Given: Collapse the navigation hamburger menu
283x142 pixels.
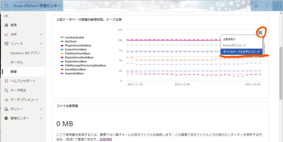Looking at the screenshot, I should pyautogui.click(x=6, y=16).
